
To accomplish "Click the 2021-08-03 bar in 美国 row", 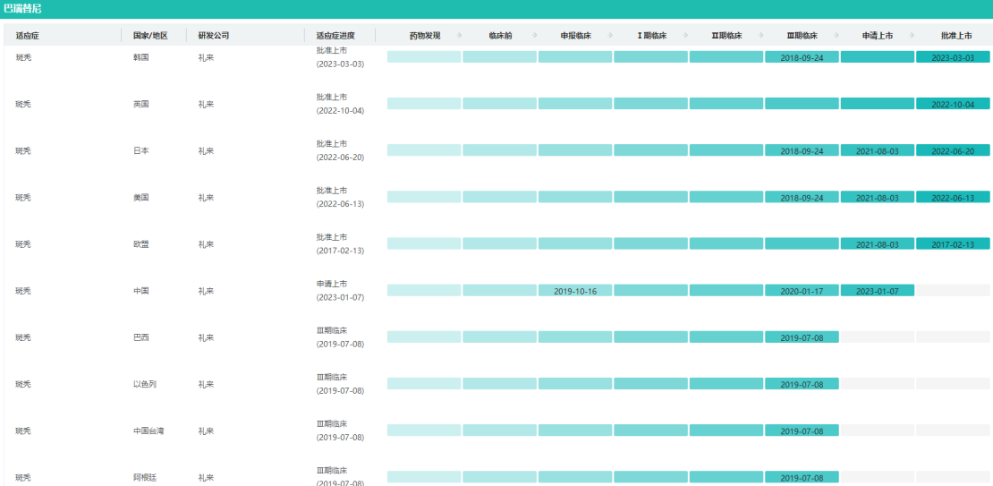I will click(877, 197).
